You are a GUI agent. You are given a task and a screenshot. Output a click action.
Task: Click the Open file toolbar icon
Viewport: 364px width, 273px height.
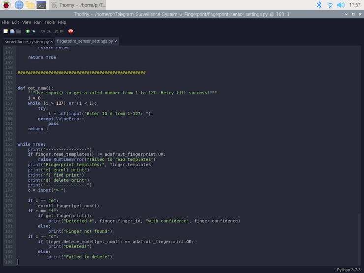[x=12, y=31]
